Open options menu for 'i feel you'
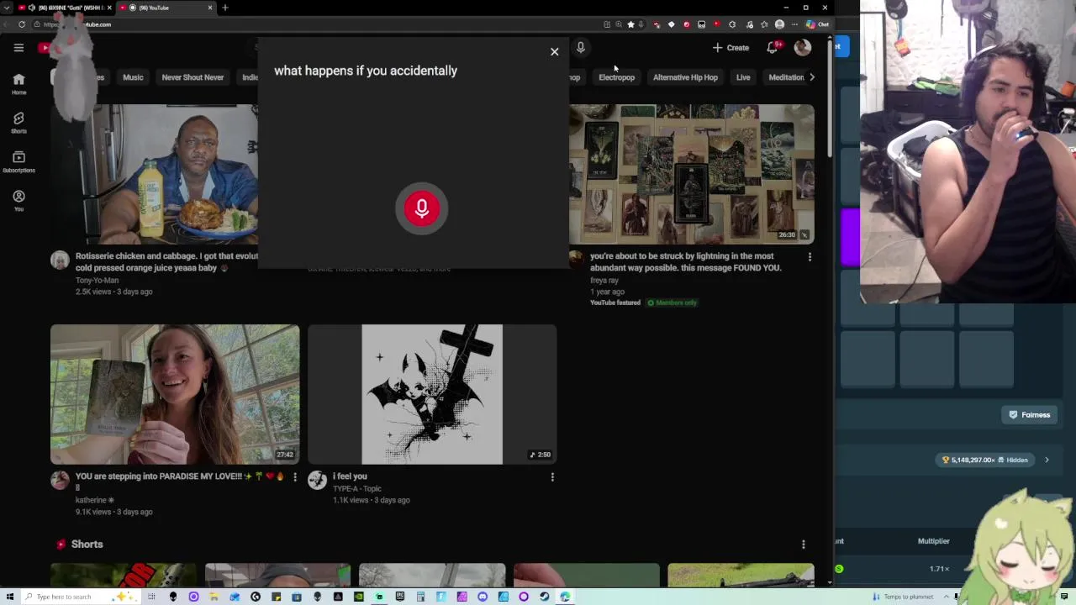This screenshot has width=1076, height=605. pos(552,477)
